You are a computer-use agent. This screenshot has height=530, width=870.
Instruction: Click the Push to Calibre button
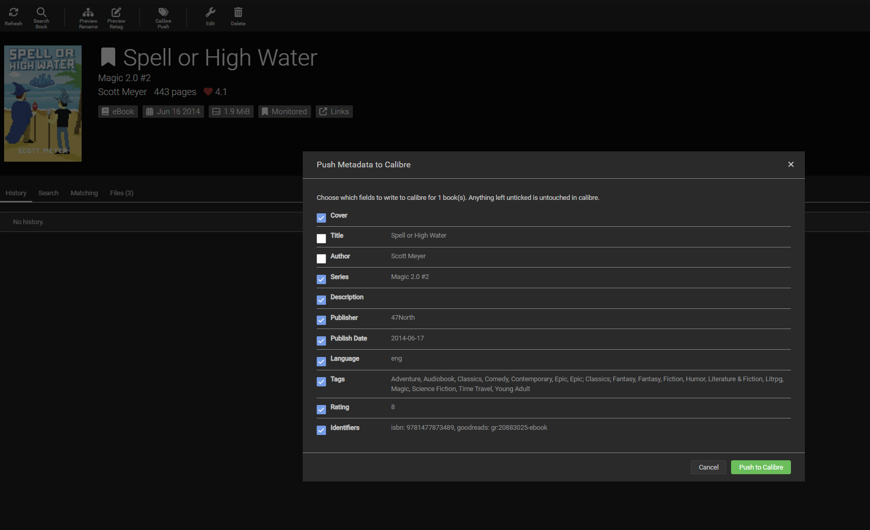point(761,467)
